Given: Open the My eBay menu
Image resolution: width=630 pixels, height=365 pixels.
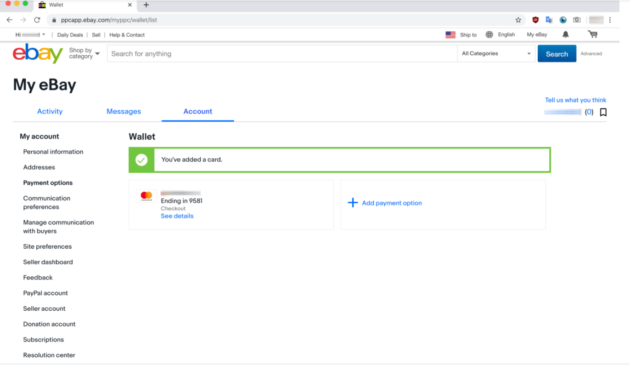Looking at the screenshot, I should click(537, 34).
